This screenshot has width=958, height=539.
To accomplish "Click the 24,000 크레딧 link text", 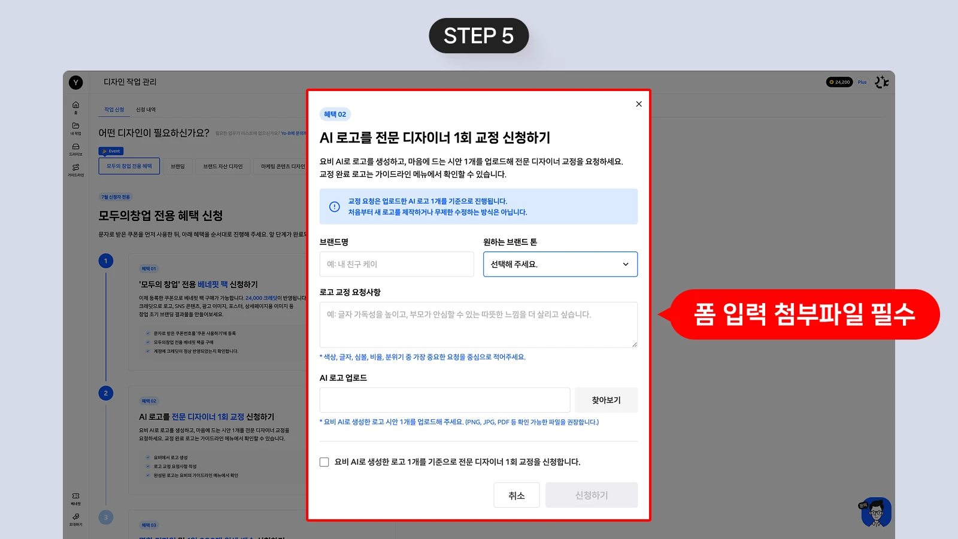I will (x=262, y=298).
